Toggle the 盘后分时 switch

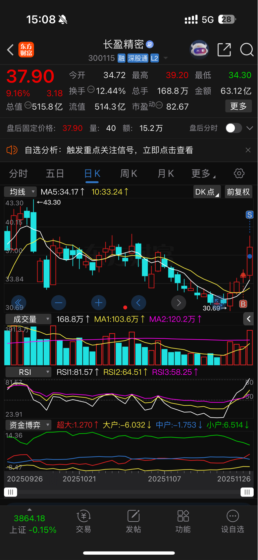pos(234,128)
